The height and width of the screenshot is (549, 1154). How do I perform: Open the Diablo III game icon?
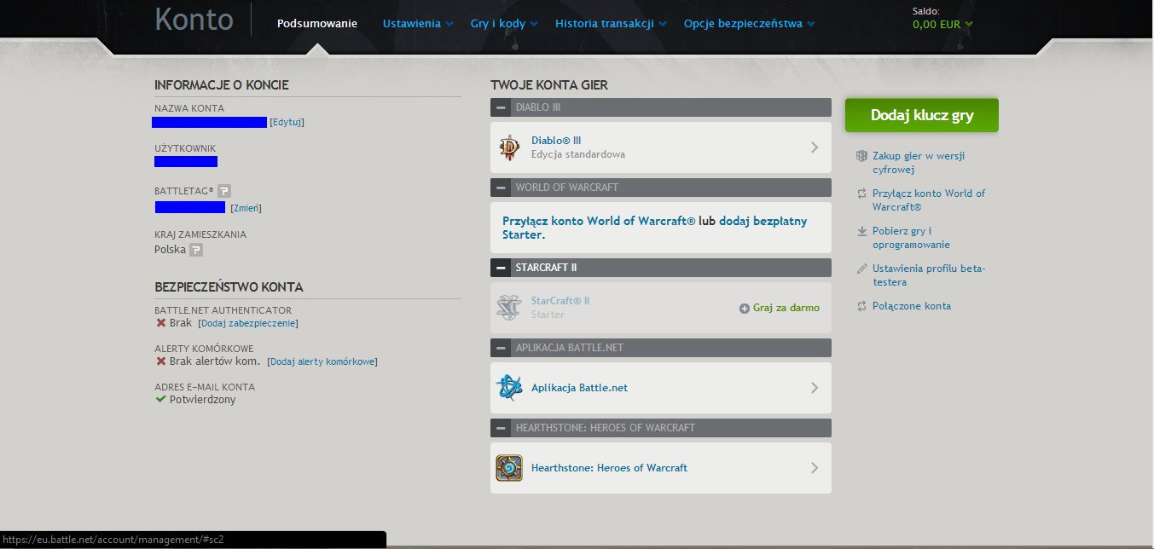(509, 147)
